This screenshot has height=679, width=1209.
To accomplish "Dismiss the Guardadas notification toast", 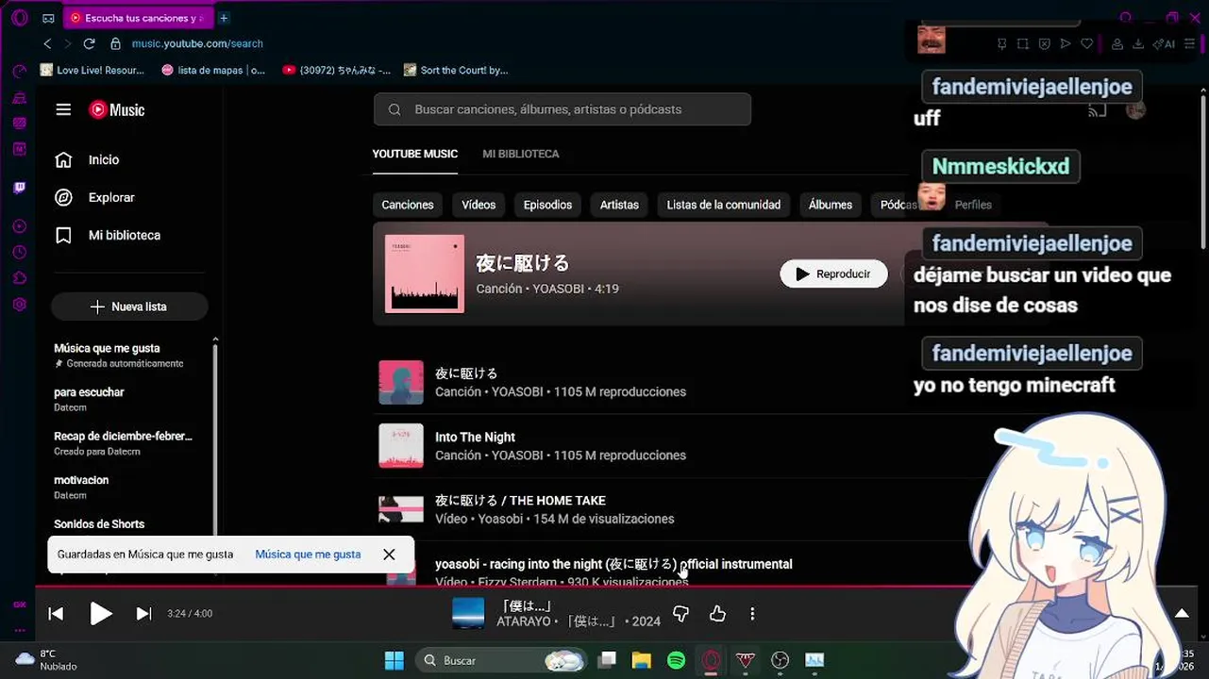I will pyautogui.click(x=389, y=555).
